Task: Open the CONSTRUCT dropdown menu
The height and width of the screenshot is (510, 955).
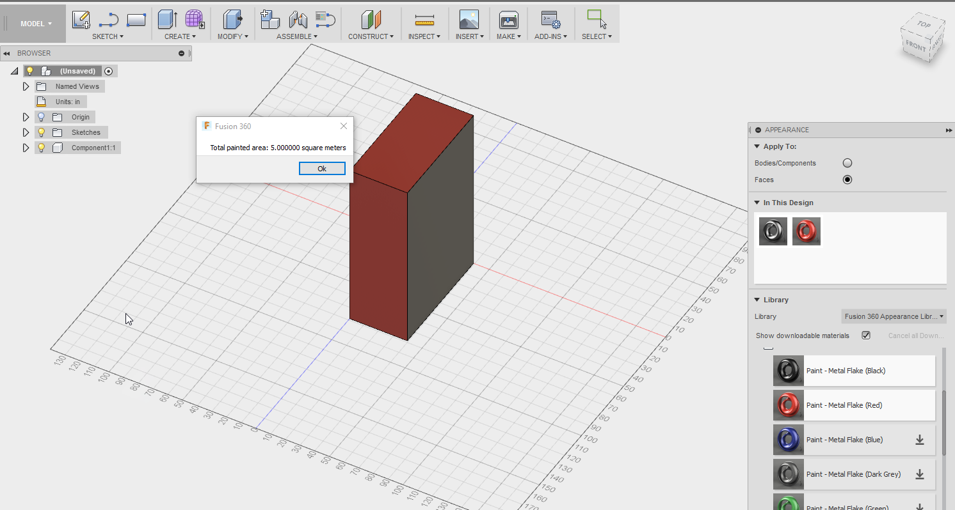Action: (371, 36)
